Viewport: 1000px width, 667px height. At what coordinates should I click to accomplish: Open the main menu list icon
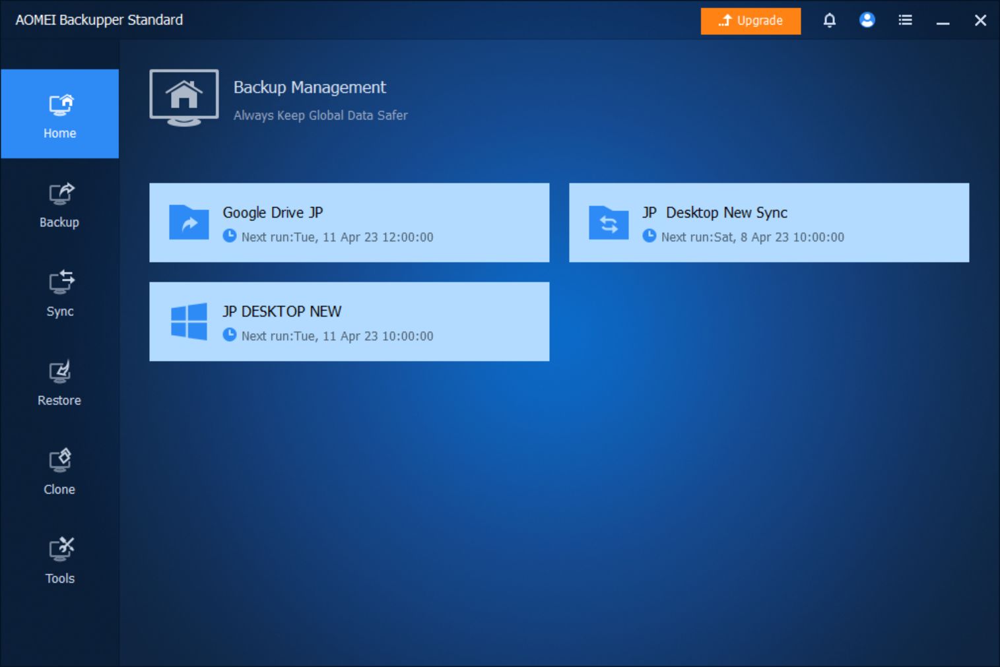coord(906,20)
